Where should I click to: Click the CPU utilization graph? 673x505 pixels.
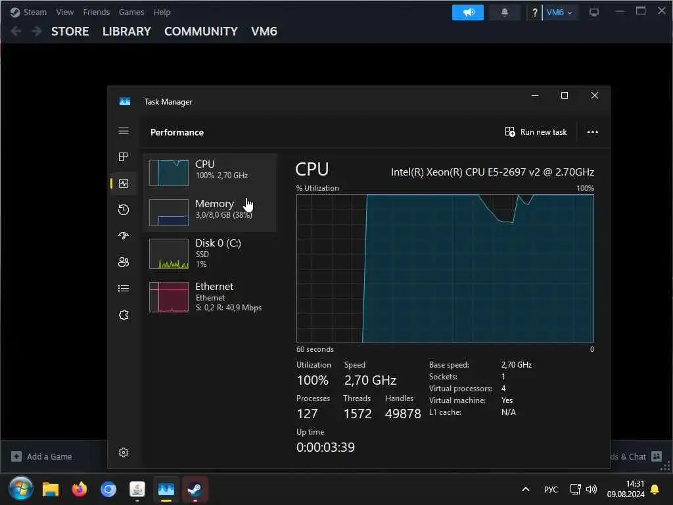(x=445, y=268)
